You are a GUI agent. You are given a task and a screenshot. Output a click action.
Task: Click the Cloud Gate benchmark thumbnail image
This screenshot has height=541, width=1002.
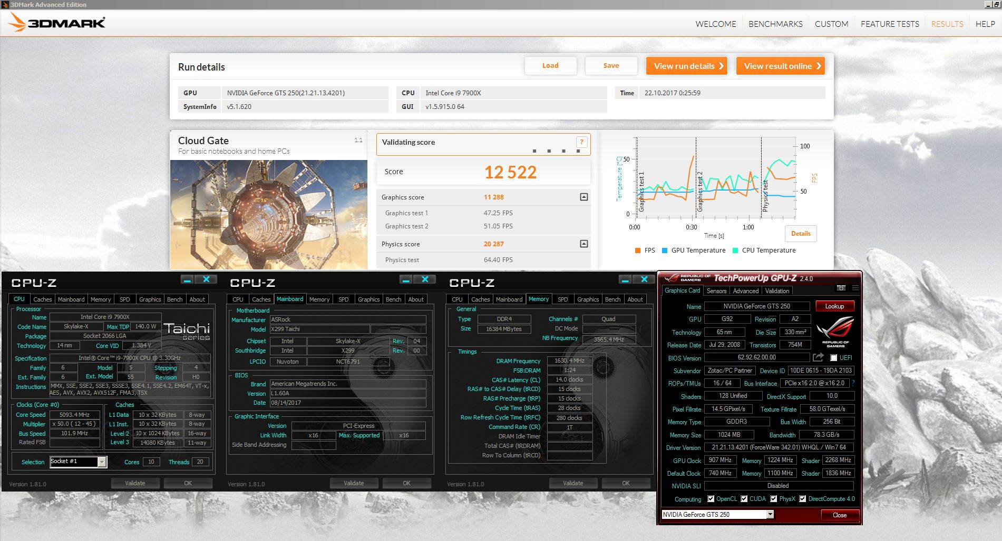click(x=269, y=215)
